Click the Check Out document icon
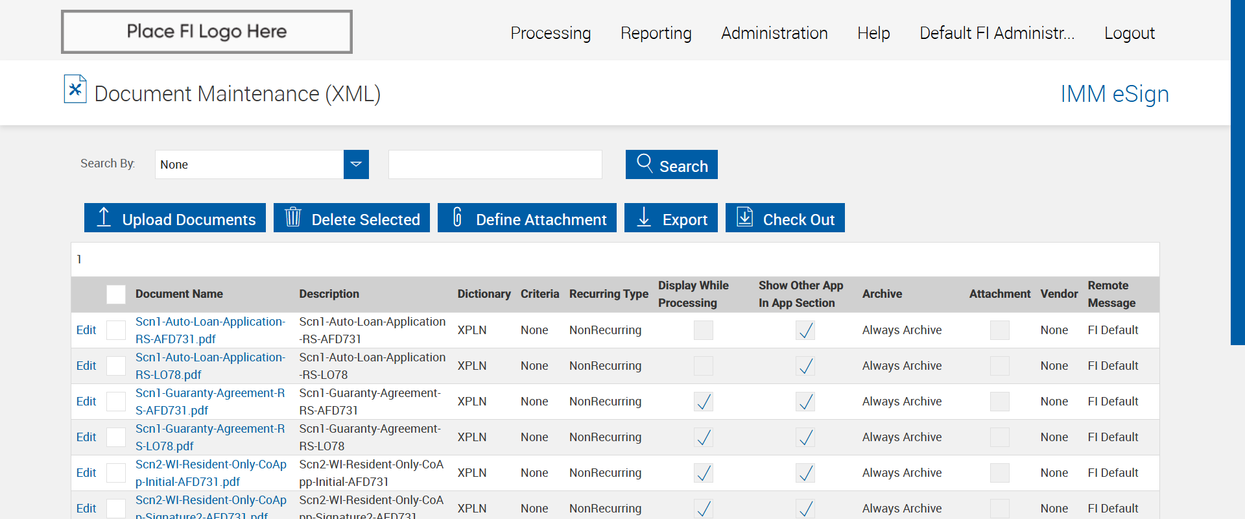The image size is (1245, 519). click(x=745, y=217)
